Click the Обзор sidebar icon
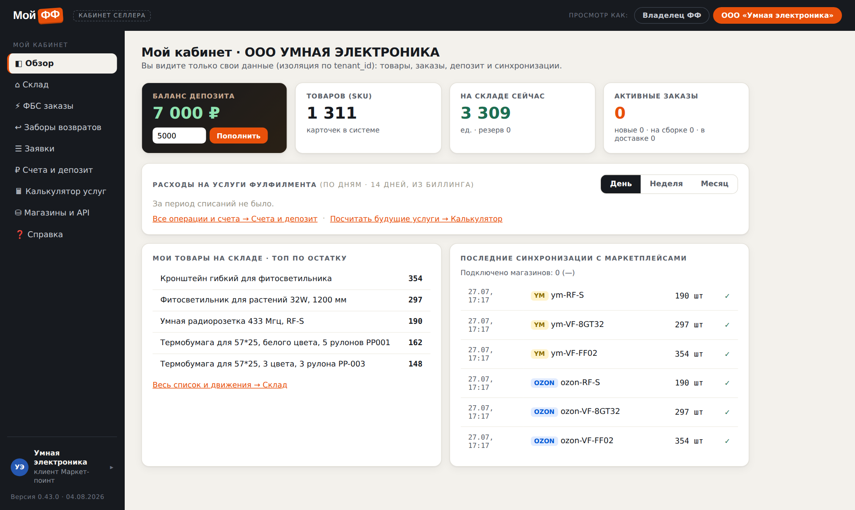Screen dimensions: 855x510 [19, 64]
